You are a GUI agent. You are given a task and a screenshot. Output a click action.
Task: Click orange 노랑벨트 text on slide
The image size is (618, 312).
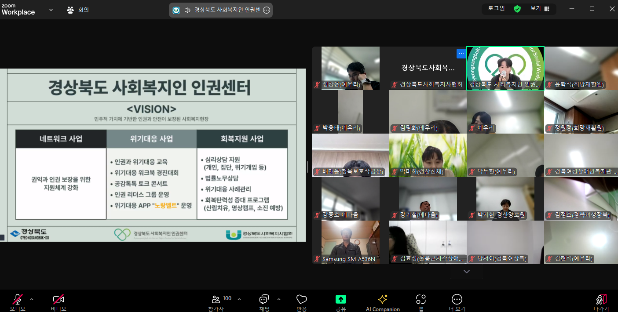165,205
